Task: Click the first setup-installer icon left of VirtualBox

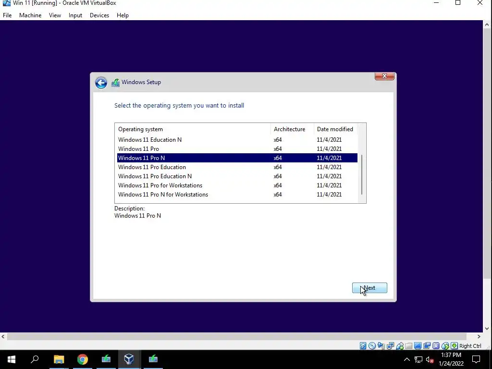Action: [106, 359]
